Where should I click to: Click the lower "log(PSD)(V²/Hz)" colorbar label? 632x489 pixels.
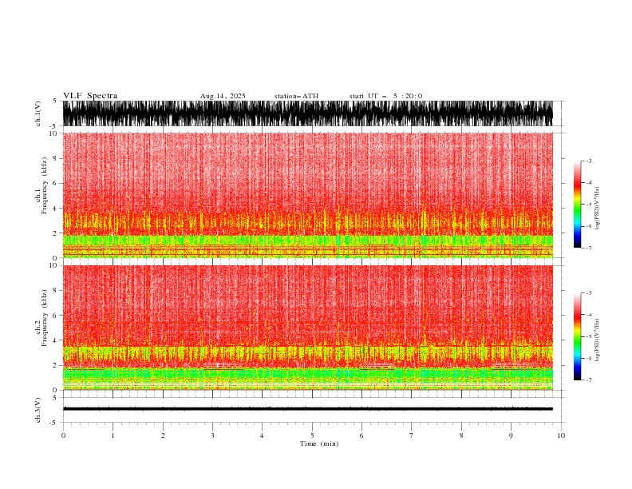click(x=598, y=340)
